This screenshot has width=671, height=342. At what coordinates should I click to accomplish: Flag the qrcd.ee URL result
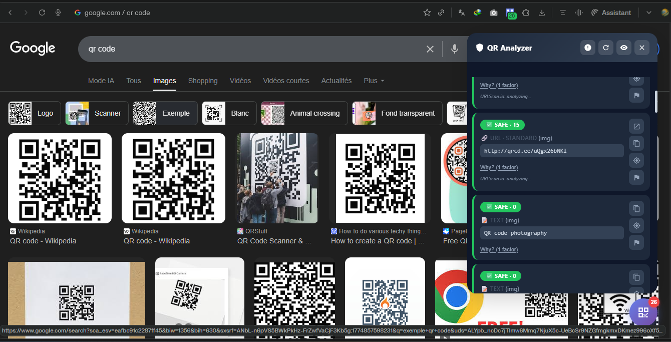(x=636, y=177)
